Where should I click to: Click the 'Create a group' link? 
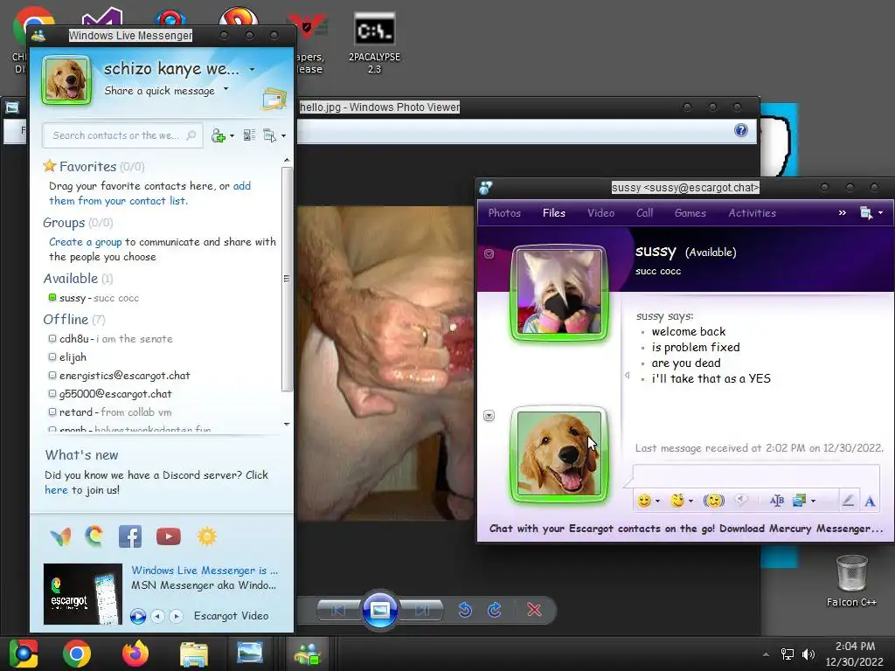point(86,242)
